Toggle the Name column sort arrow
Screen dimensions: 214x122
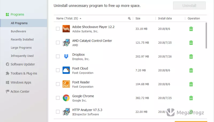pos(81,18)
